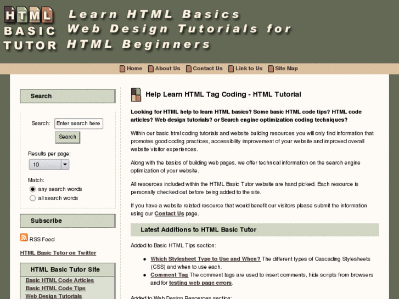Click the Search section header
399x299 pixels.
pos(68,96)
